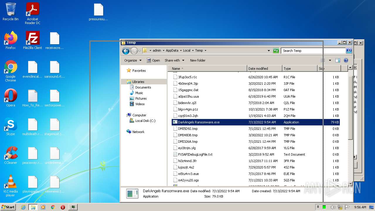Toggle the preview pane button

click(x=337, y=60)
